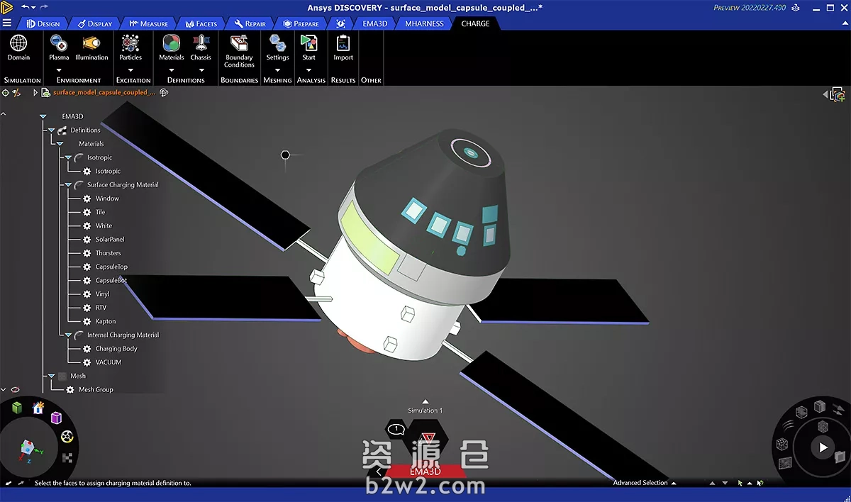Select the Illumination environment tool

click(x=91, y=48)
